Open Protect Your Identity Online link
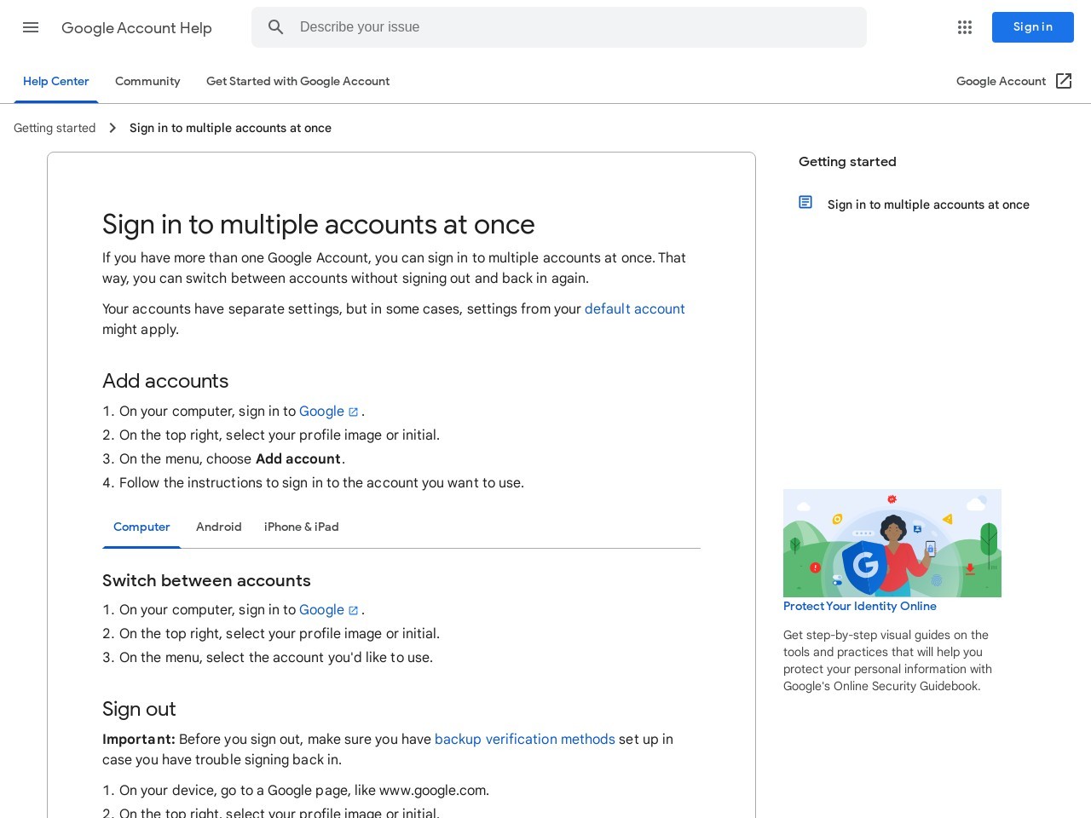This screenshot has width=1091, height=818. tap(860, 606)
